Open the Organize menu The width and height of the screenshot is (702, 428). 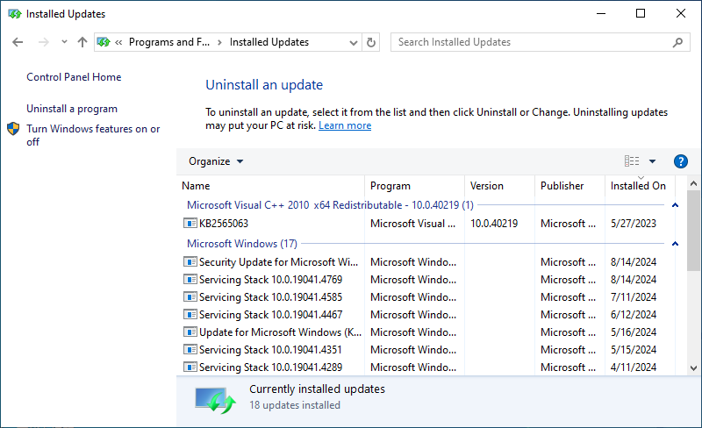(216, 161)
